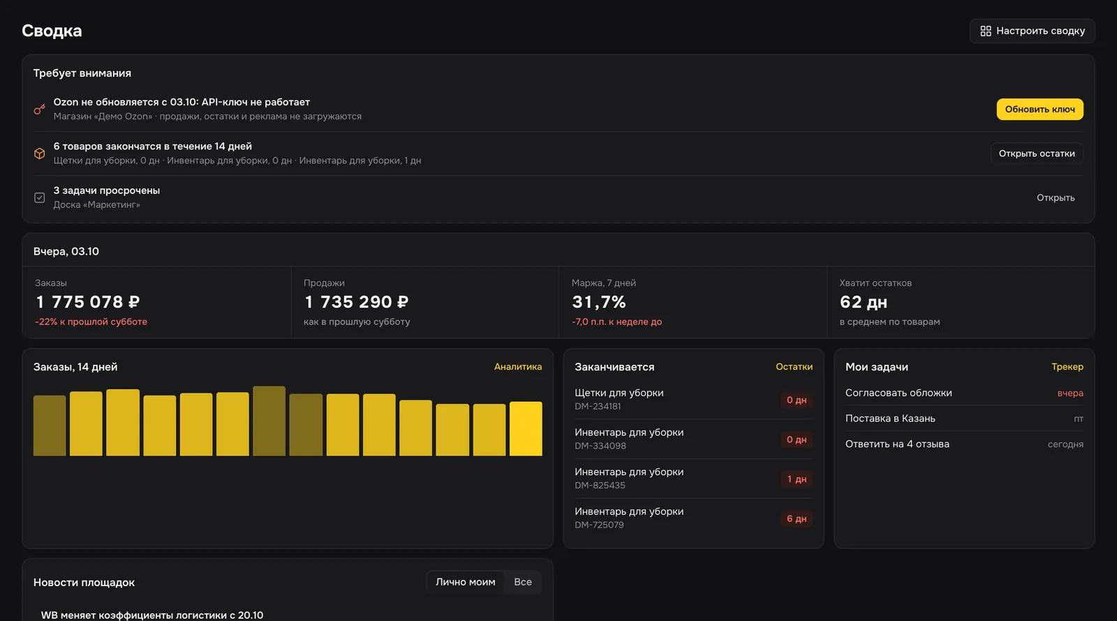
Task: Open stock via Открыть остатки
Action: [1037, 154]
